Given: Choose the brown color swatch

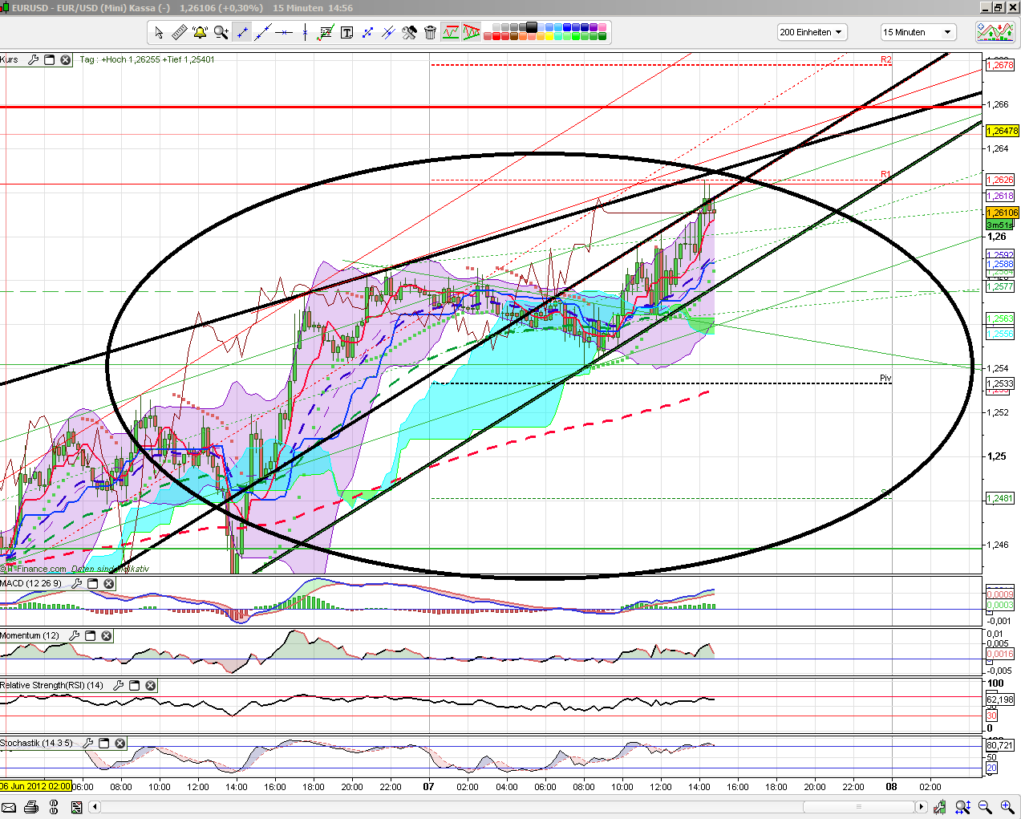Looking at the screenshot, I should click(514, 36).
